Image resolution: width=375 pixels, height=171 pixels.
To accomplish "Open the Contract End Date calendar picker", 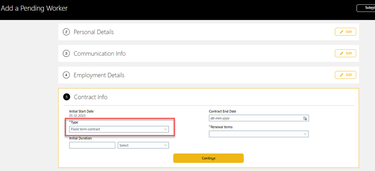I will click(305, 118).
